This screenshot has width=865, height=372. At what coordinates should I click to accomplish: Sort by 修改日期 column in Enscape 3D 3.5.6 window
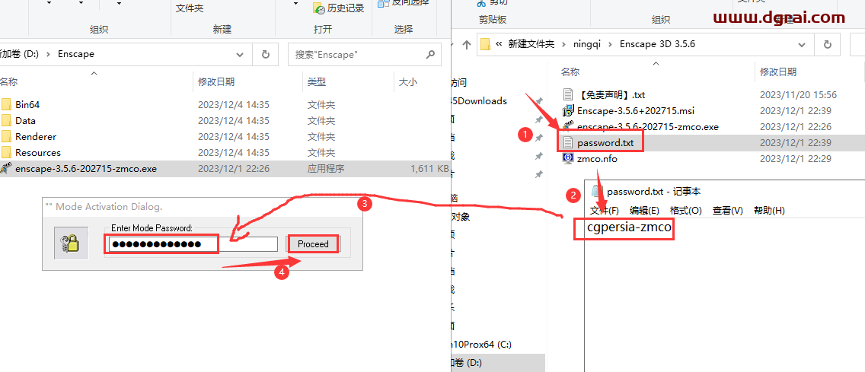coord(778,72)
